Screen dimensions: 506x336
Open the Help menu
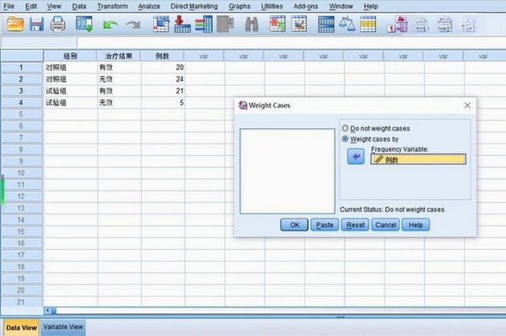371,6
